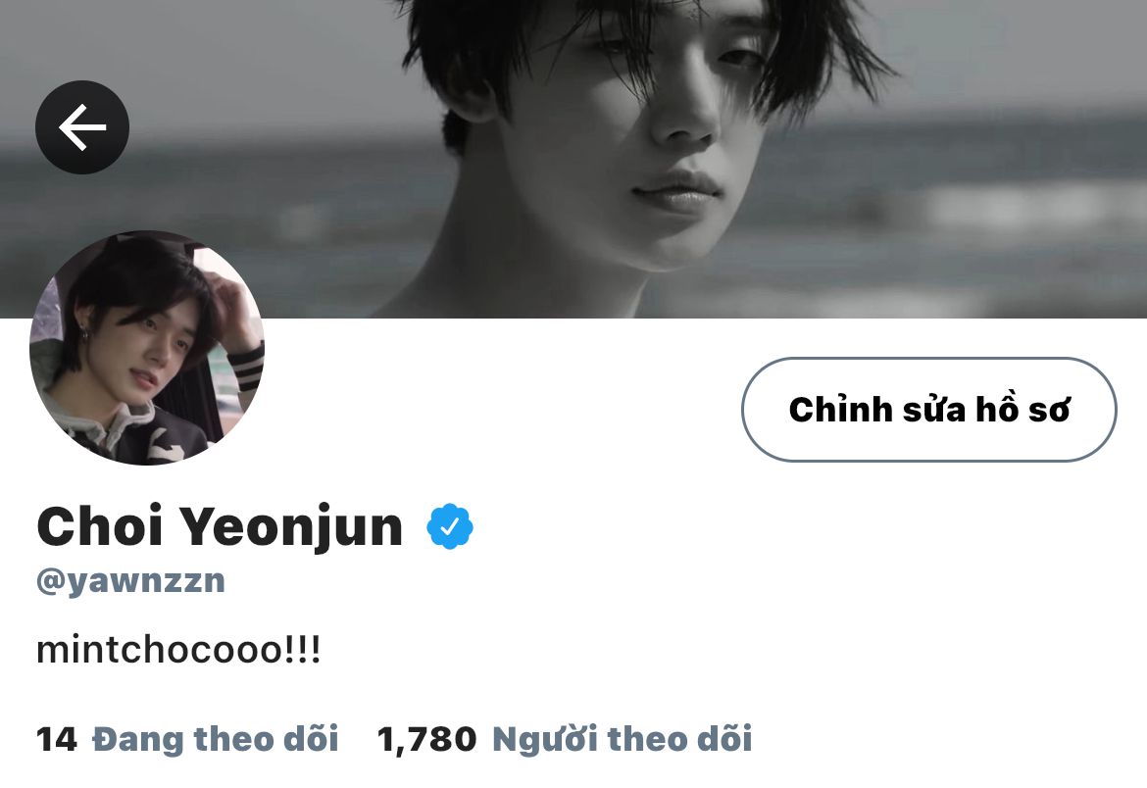Open the Người theo dõi list
Image resolution: width=1147 pixels, height=788 pixels.
[623, 739]
